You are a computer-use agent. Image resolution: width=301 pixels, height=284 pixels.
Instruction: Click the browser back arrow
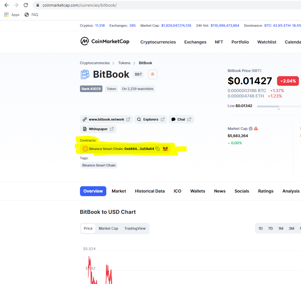[7, 5]
